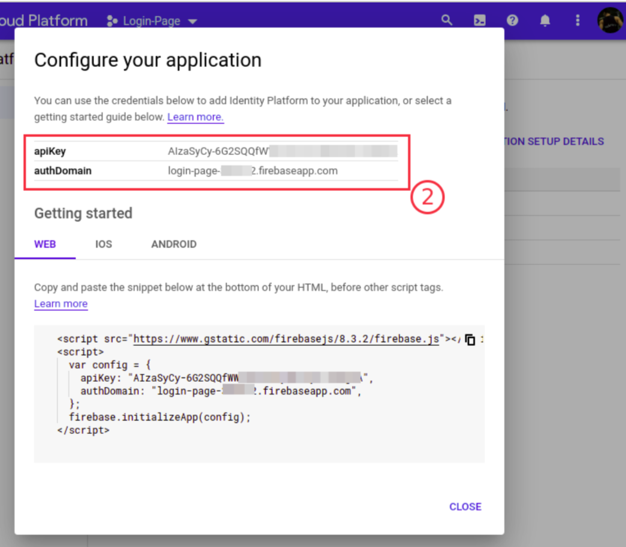Screen dimensions: 626x547
Task: Switch to the ANDROID tab
Action: click(174, 244)
